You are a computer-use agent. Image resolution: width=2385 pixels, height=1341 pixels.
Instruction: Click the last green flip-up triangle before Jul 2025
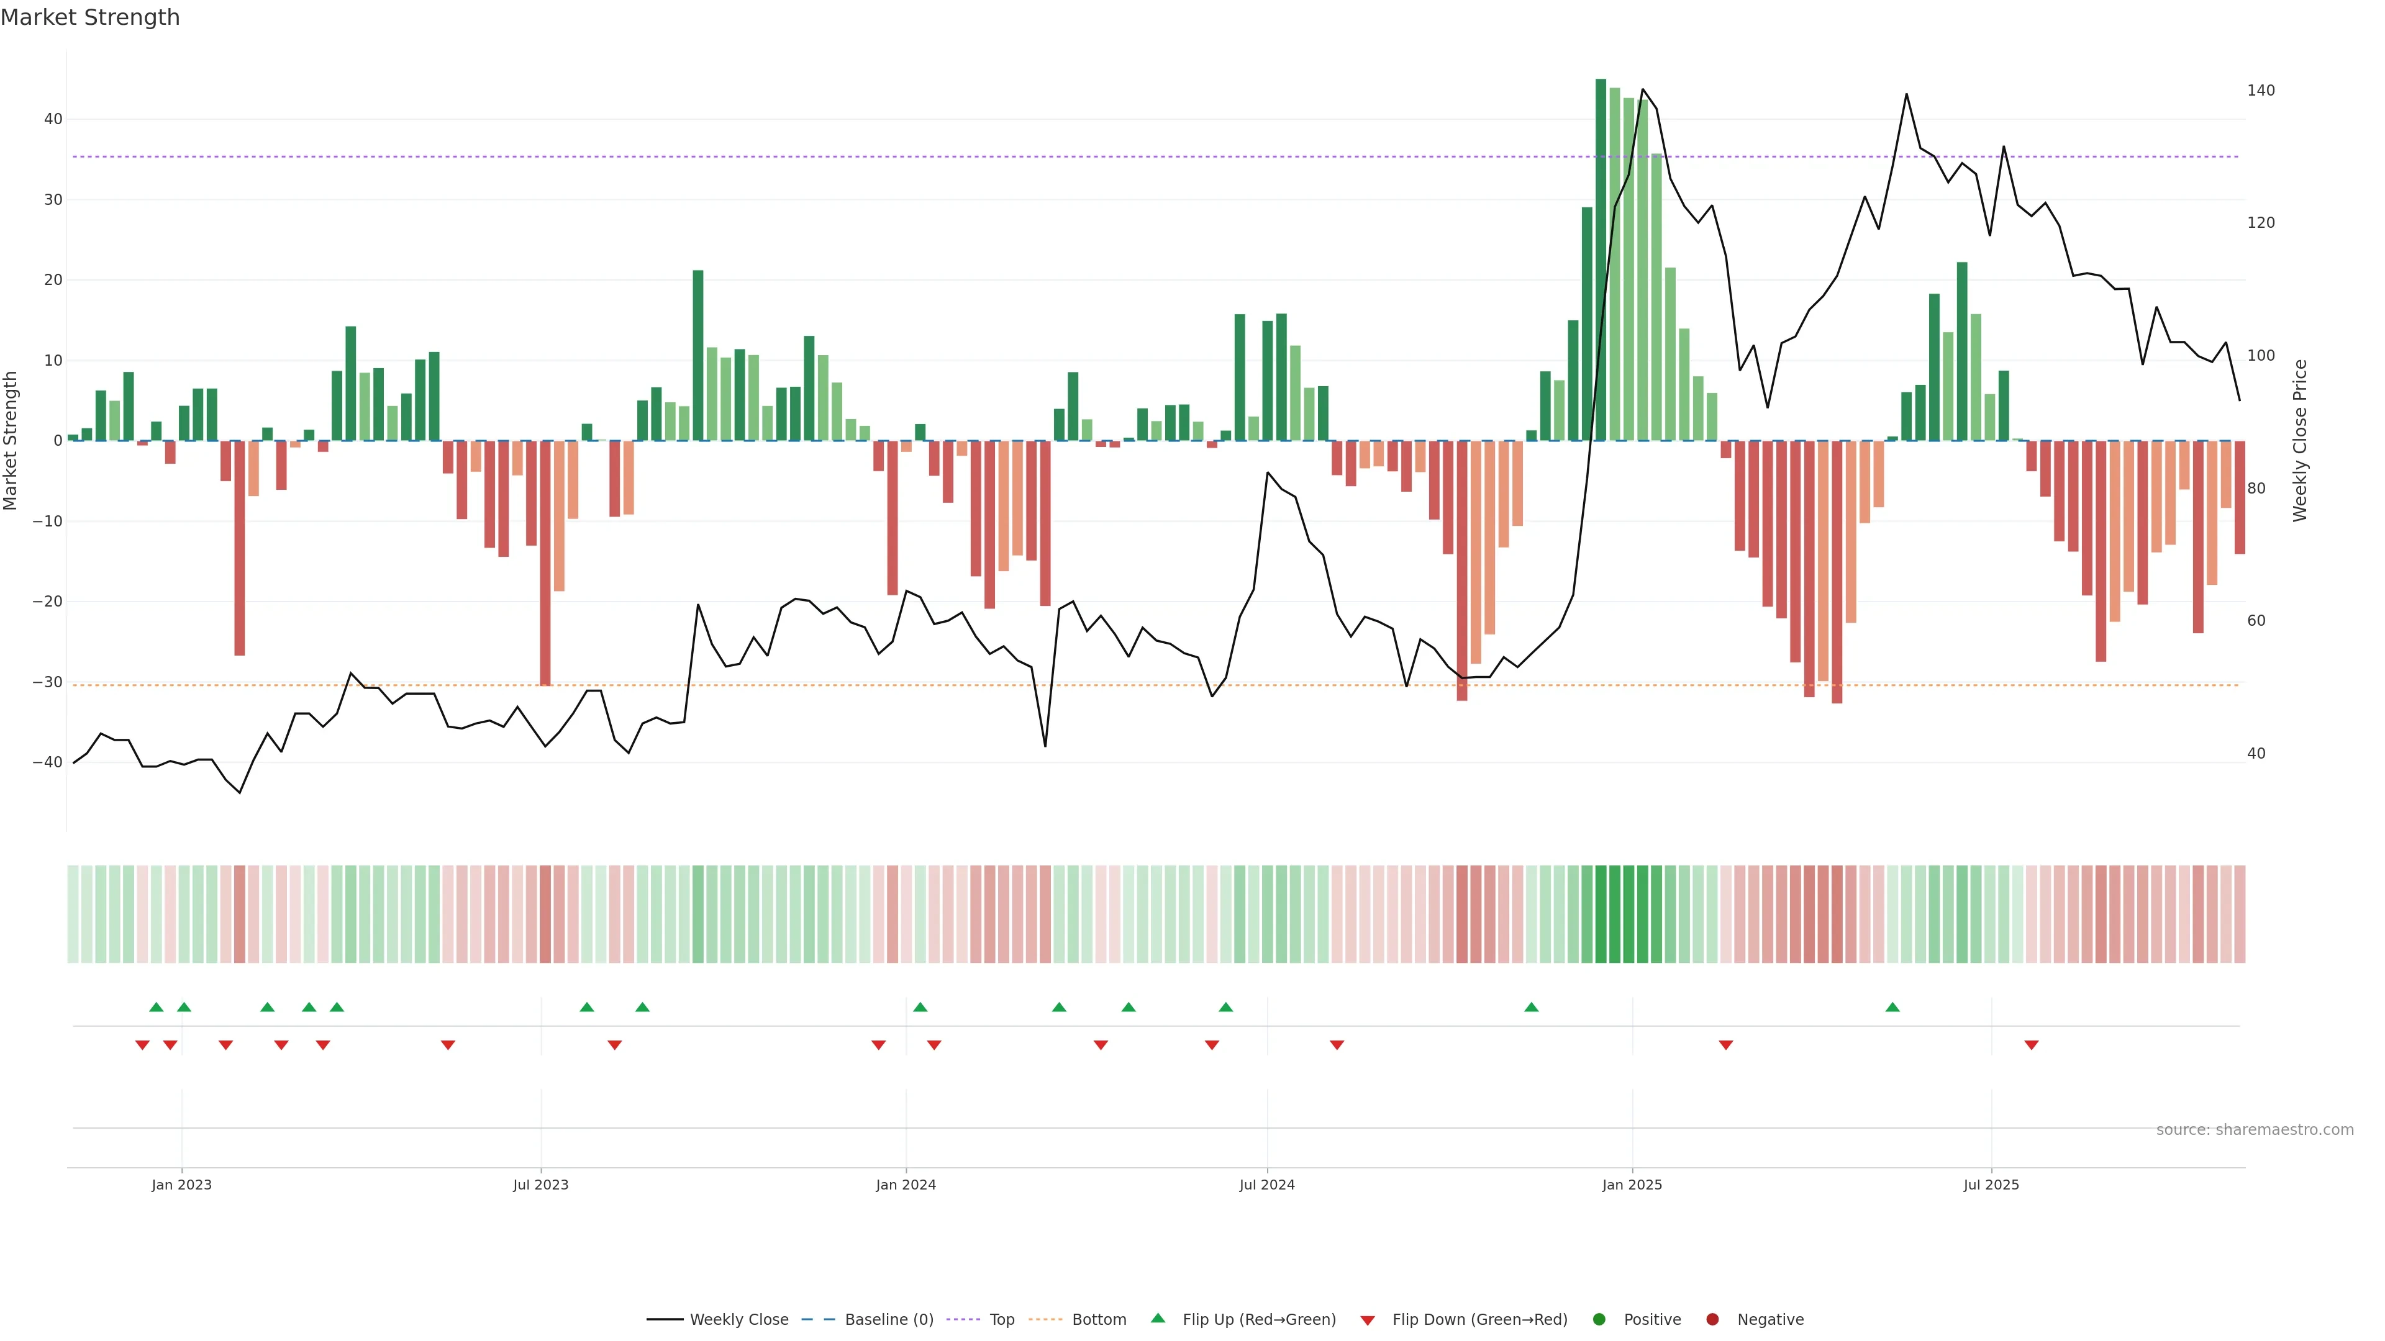pyautogui.click(x=1892, y=1007)
